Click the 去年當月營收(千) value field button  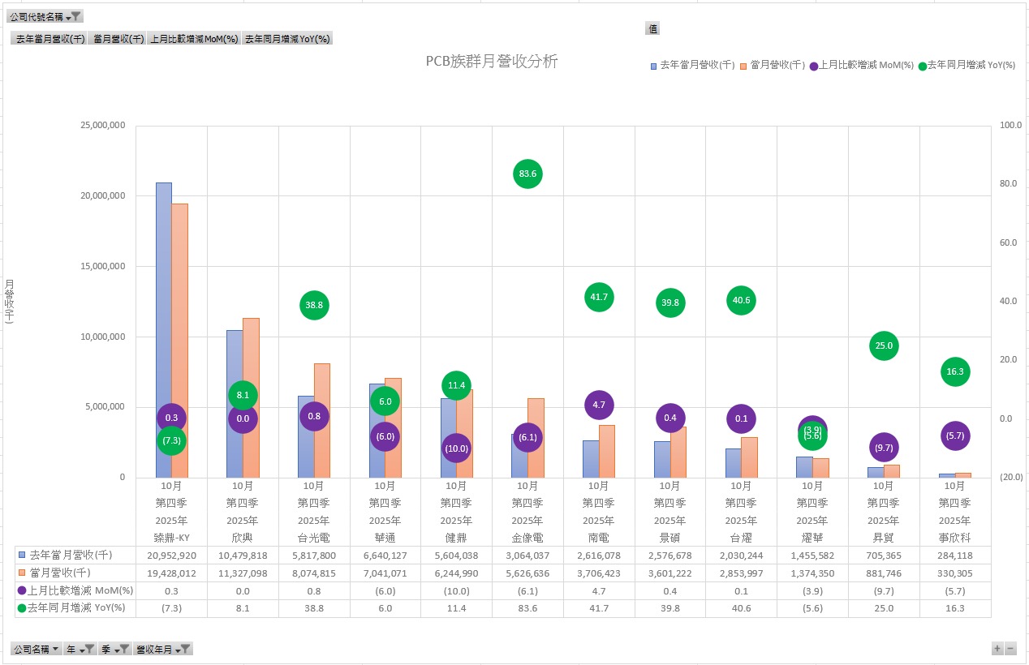tap(50, 38)
